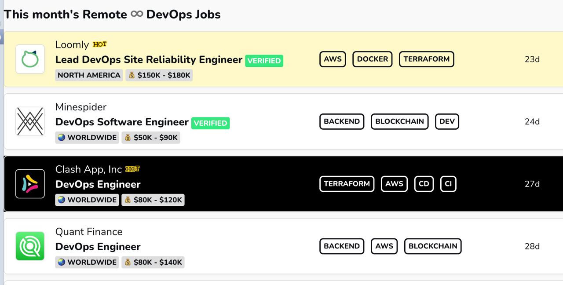Filter by the Clash App job's TERRAFORM tag
The height and width of the screenshot is (285, 563).
(x=347, y=184)
